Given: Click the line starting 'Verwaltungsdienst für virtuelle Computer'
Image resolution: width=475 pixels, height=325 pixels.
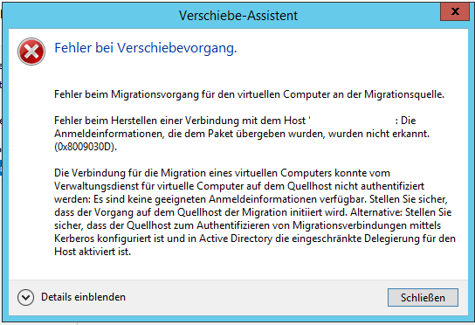Looking at the screenshot, I should pos(239,186).
